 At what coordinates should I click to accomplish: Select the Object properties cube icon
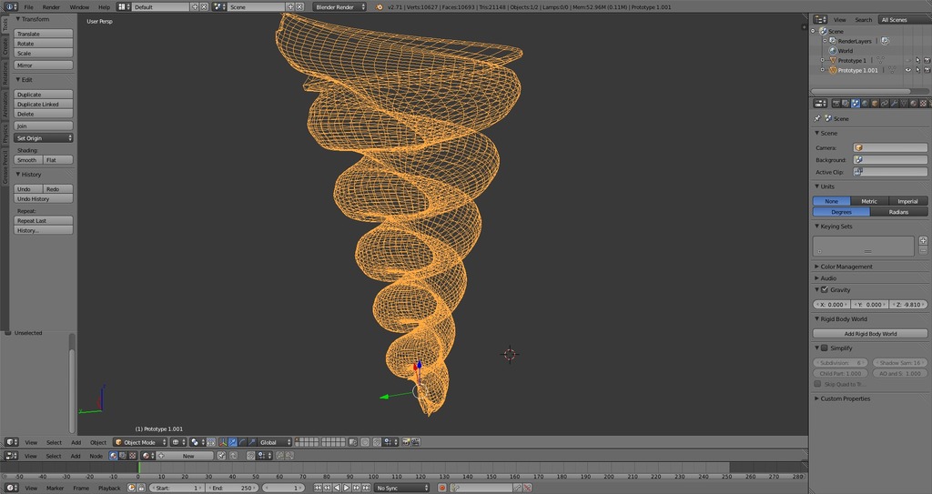875,104
